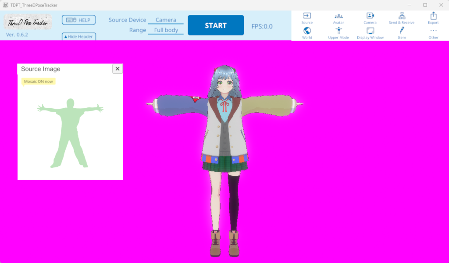This screenshot has width=449, height=263.
Task: Click the ThreeD Pose Tracker logo
Action: point(28,22)
